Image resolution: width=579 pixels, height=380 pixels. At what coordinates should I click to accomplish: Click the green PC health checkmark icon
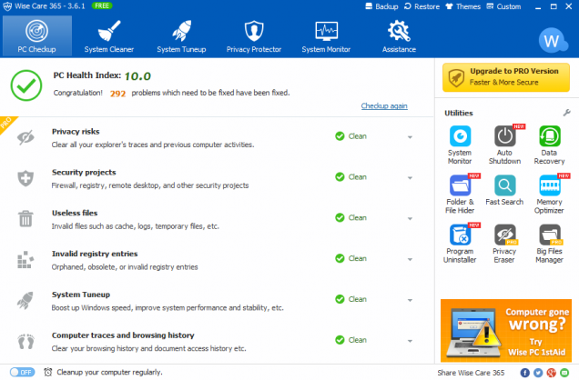tap(26, 85)
